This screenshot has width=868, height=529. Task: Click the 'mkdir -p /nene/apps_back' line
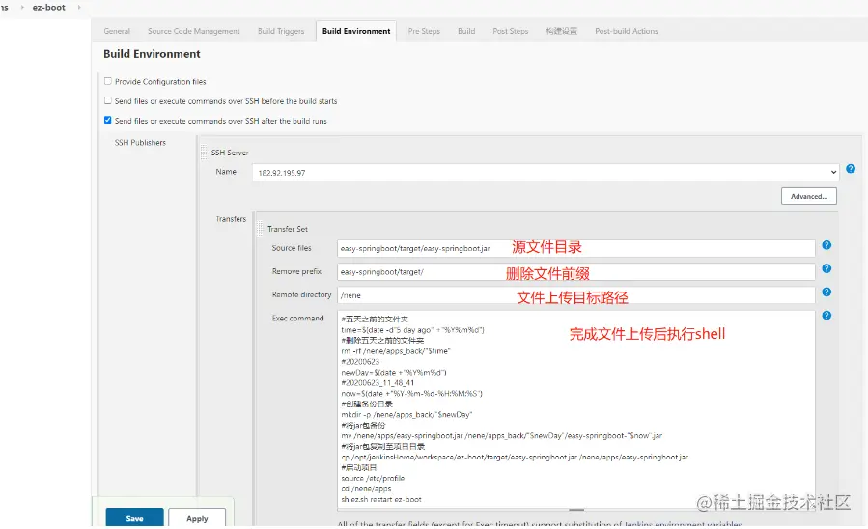[406, 414]
